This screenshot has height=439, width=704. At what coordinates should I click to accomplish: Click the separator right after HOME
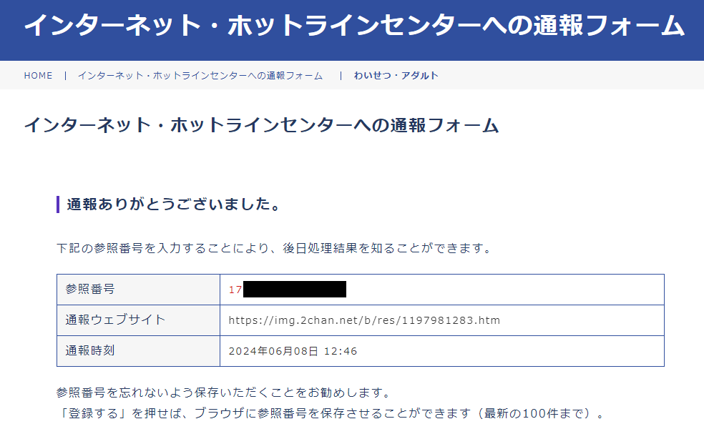point(65,75)
